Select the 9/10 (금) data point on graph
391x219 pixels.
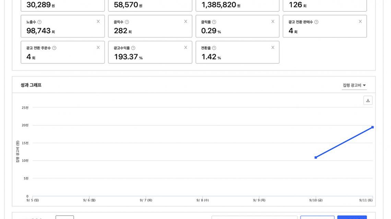[x=316, y=157]
